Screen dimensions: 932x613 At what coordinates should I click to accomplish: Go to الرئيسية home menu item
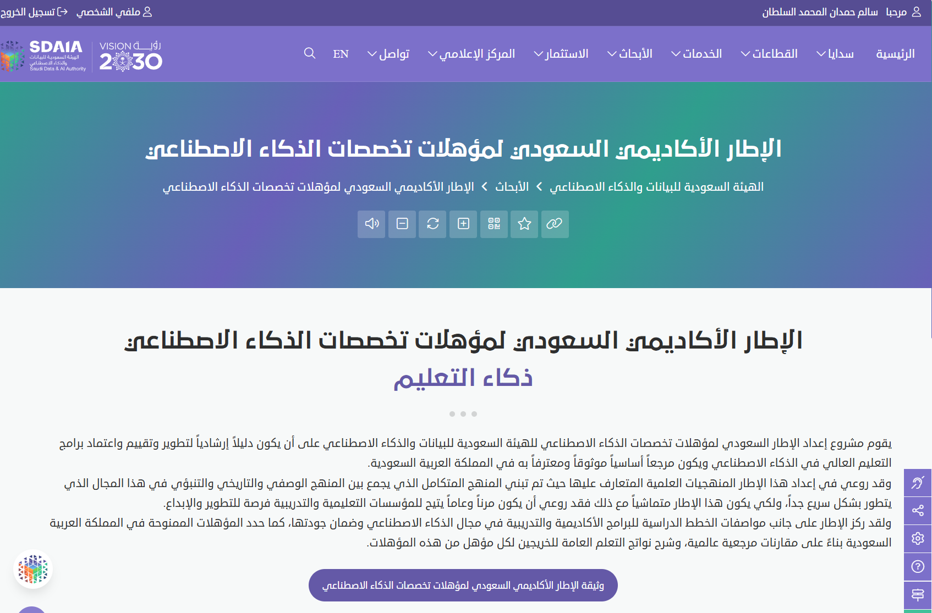point(895,54)
